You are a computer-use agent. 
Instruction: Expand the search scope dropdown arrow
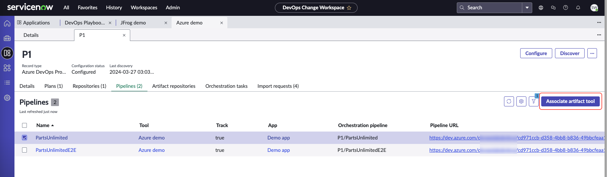[x=527, y=8]
